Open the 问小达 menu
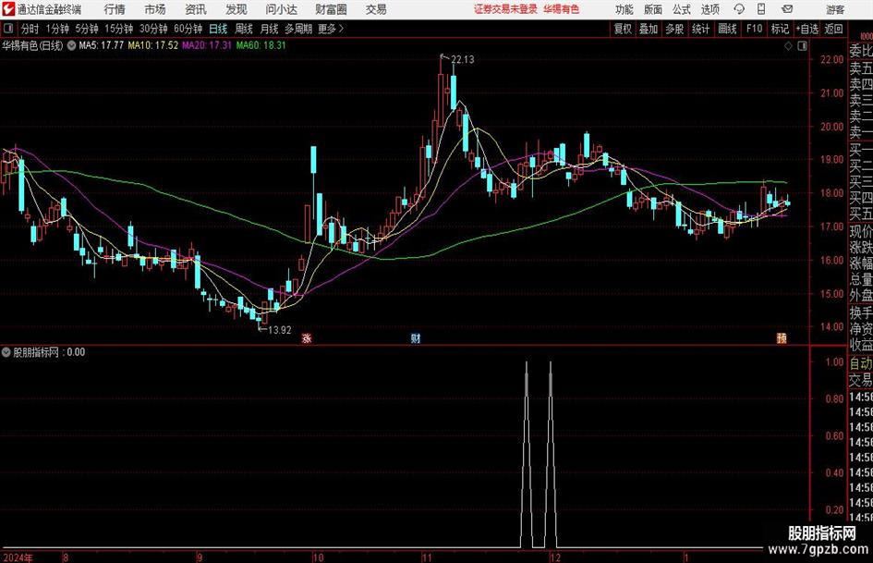This screenshot has height=563, width=873. click(x=282, y=9)
